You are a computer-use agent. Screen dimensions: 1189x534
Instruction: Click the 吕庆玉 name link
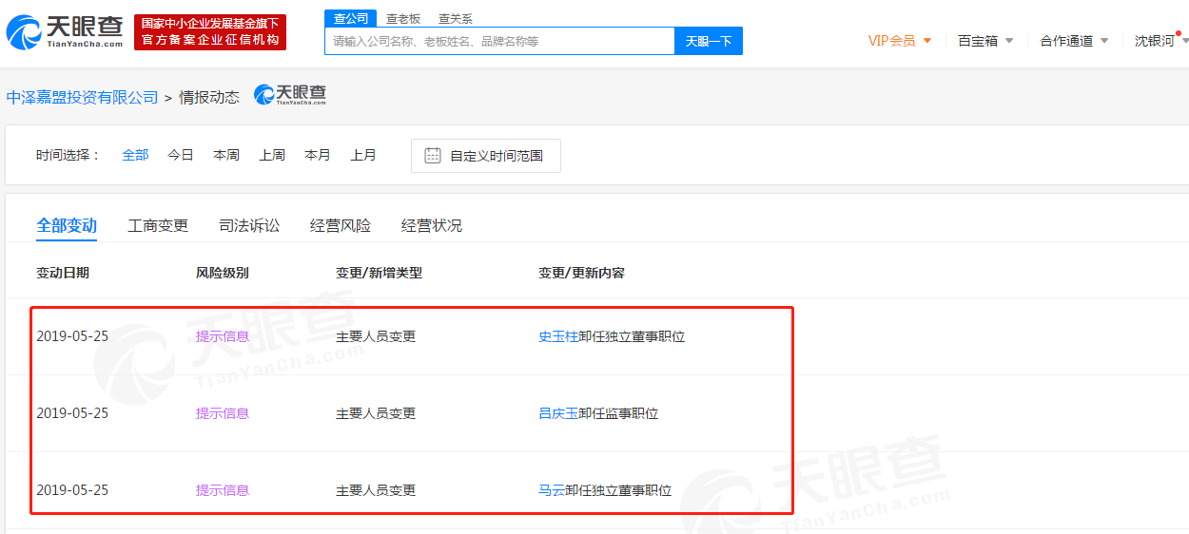point(558,413)
